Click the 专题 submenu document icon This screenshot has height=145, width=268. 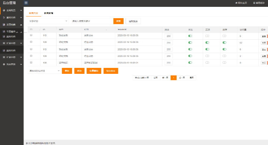(x=4, y=31)
